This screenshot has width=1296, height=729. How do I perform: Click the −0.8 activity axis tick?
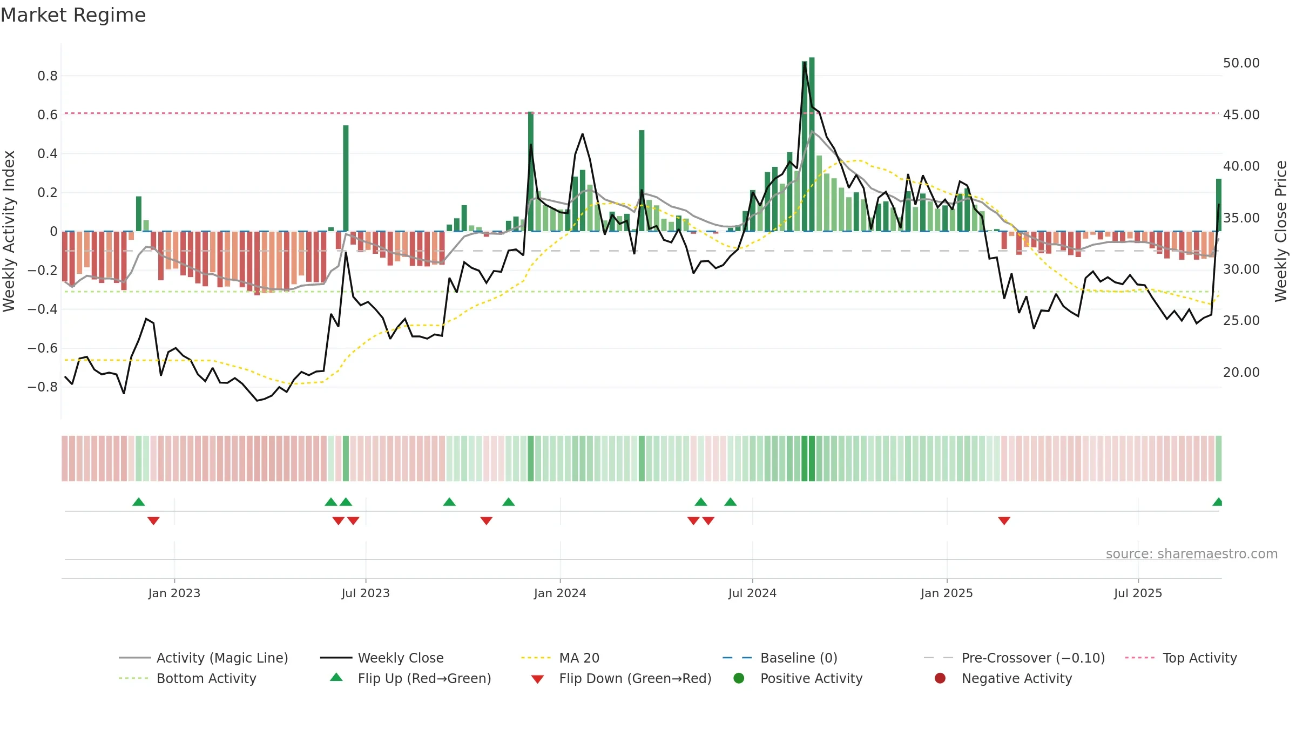42,387
